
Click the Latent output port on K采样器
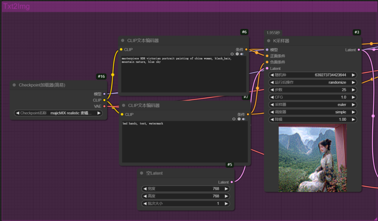[359, 50]
